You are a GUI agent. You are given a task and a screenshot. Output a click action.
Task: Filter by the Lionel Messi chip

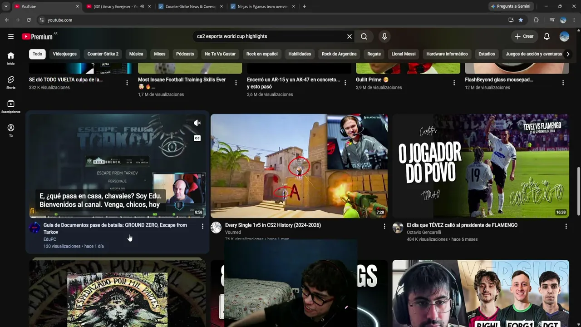pyautogui.click(x=404, y=54)
